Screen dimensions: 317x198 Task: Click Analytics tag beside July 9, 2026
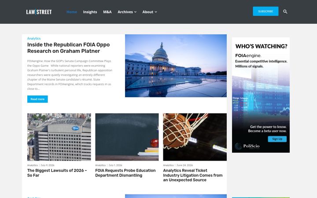(x=33, y=165)
